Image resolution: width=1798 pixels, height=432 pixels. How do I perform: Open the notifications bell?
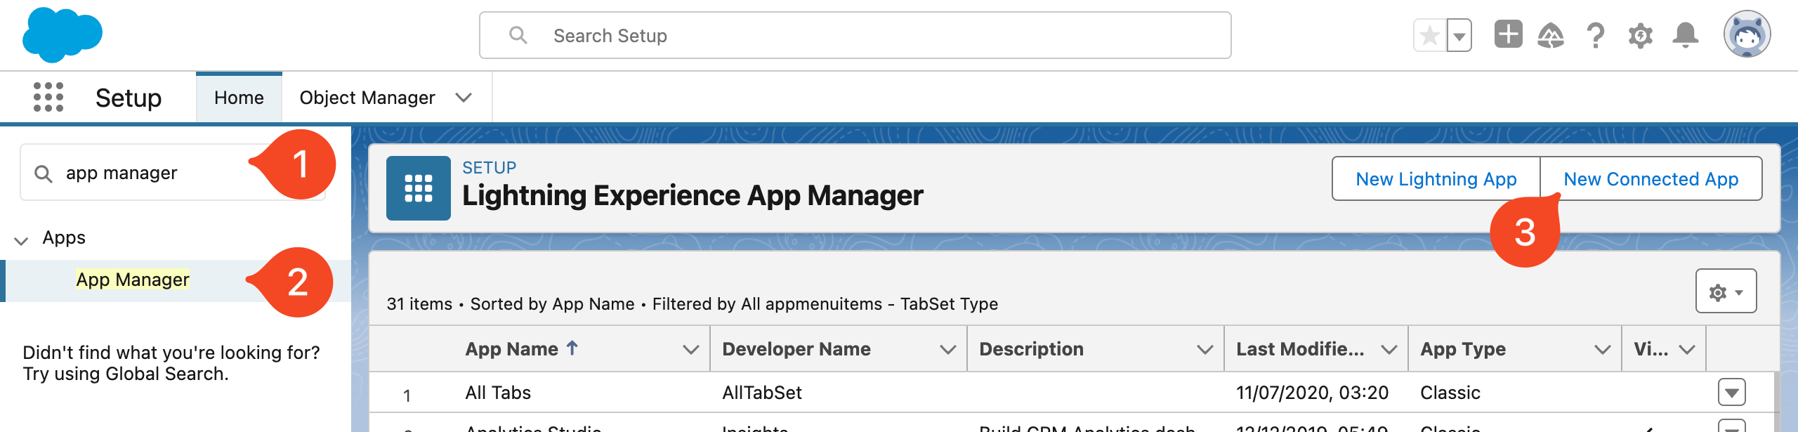(1686, 35)
